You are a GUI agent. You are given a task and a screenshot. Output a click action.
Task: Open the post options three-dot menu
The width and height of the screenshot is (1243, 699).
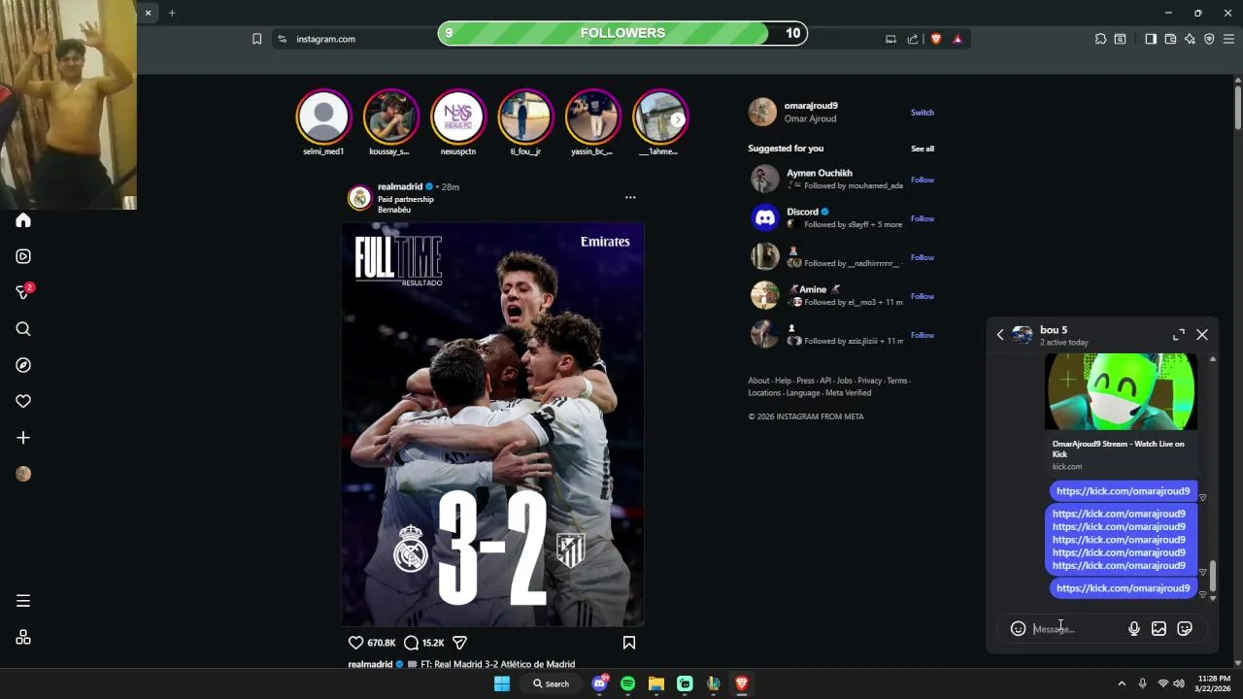(x=630, y=197)
